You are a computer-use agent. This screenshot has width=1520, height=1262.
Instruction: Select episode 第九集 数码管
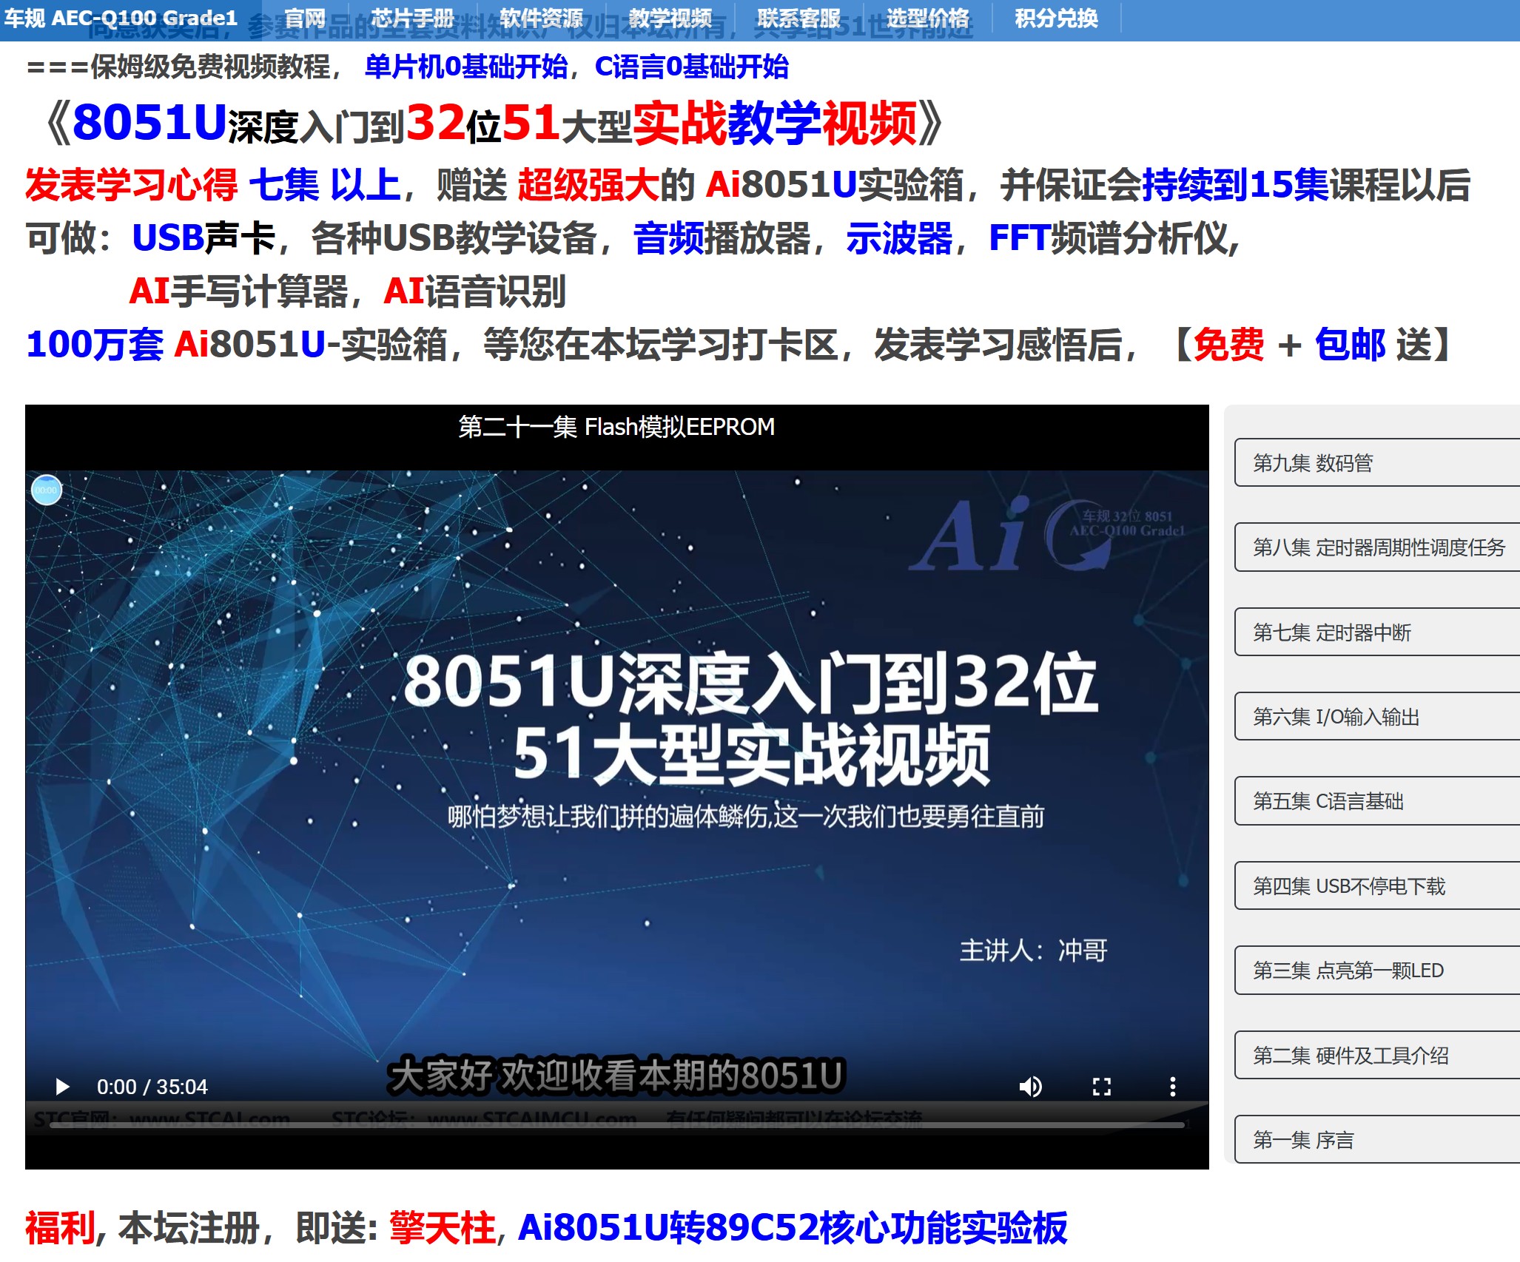pos(1377,463)
